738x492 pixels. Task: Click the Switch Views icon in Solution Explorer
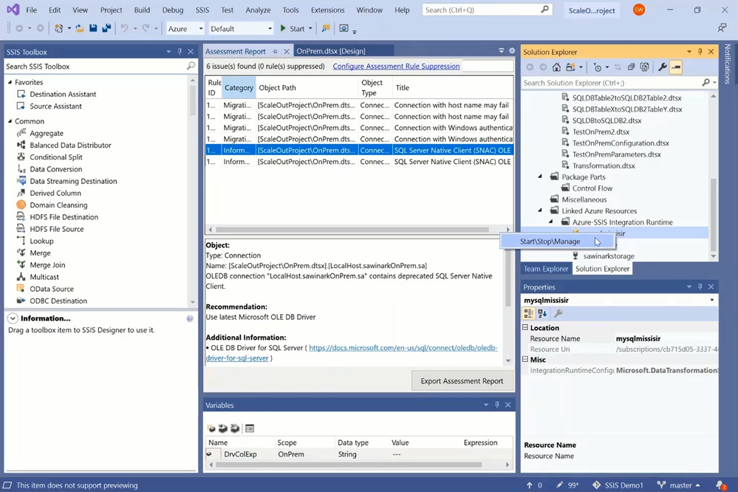point(570,67)
